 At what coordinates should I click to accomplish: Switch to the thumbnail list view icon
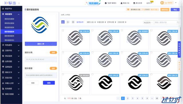pyautogui.click(x=68, y=22)
